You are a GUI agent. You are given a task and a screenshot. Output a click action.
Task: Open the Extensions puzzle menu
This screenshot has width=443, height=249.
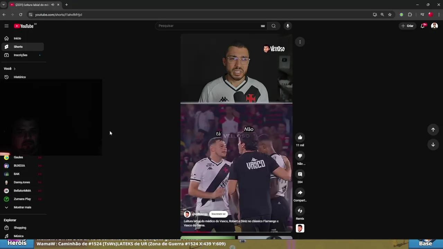[410, 15]
